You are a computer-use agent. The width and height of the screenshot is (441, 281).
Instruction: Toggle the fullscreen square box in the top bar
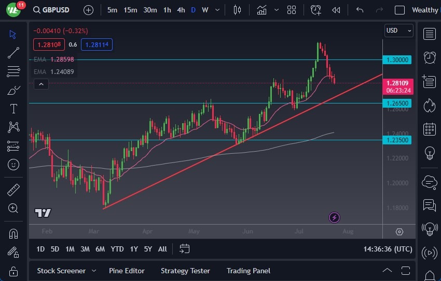pyautogui.click(x=399, y=10)
